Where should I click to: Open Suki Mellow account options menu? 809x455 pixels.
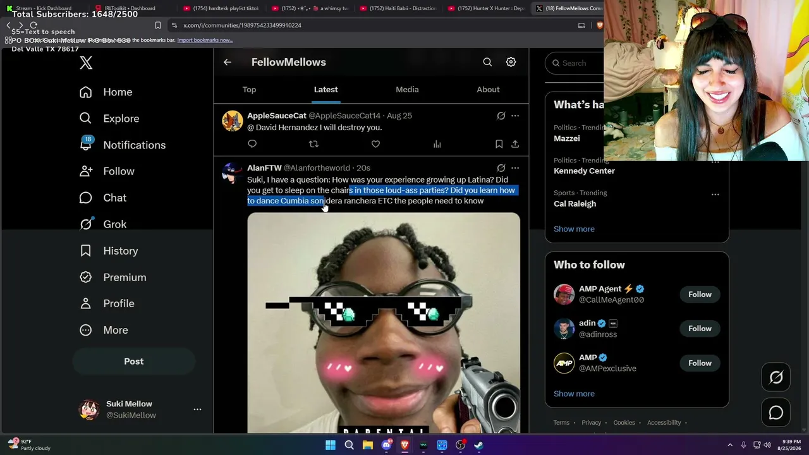click(x=197, y=409)
